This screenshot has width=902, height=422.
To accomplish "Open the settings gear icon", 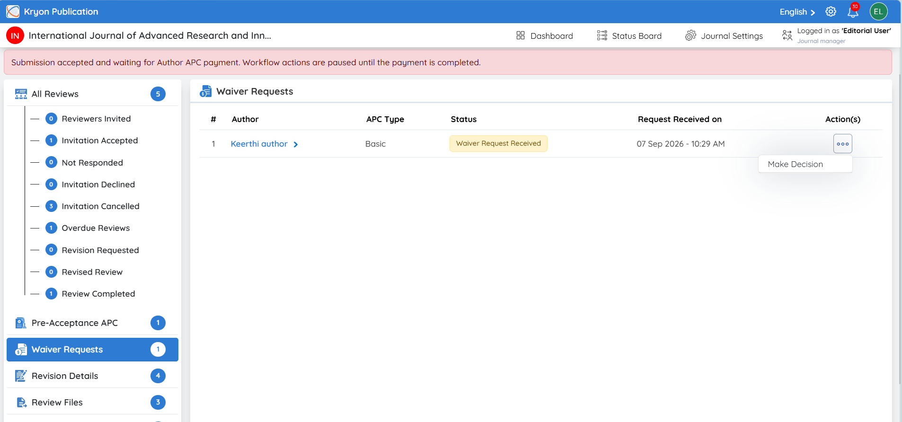I will 831,12.
